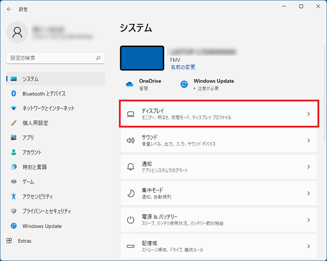Click the システム monitor icon in sidebar
327x261 pixels.
(x=14, y=79)
